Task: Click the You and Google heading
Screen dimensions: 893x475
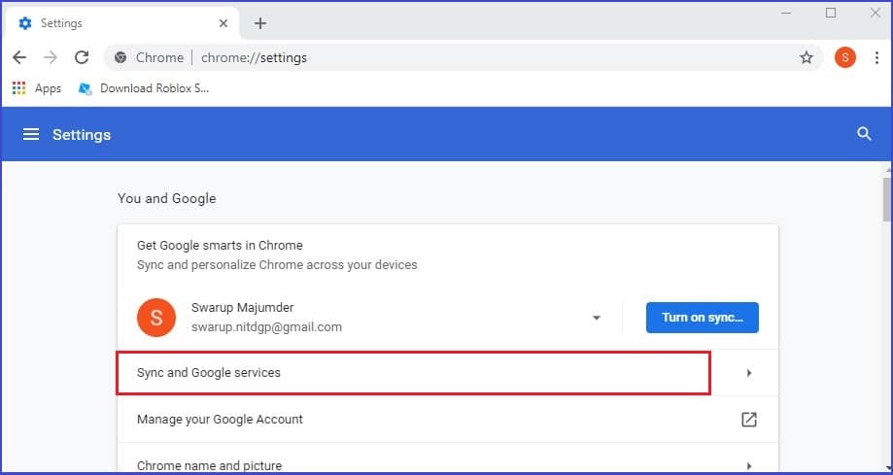Action: pos(167,198)
